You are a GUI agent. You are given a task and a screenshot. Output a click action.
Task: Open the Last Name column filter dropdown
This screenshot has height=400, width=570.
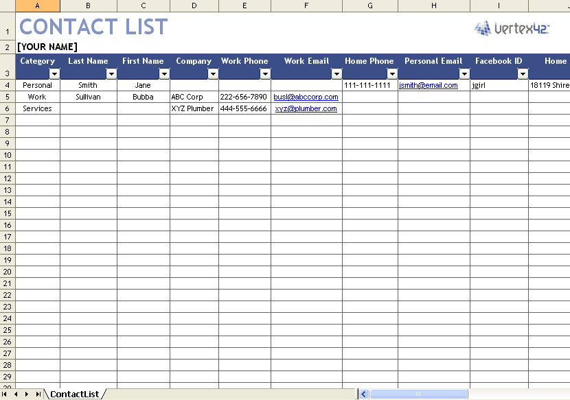coord(111,73)
